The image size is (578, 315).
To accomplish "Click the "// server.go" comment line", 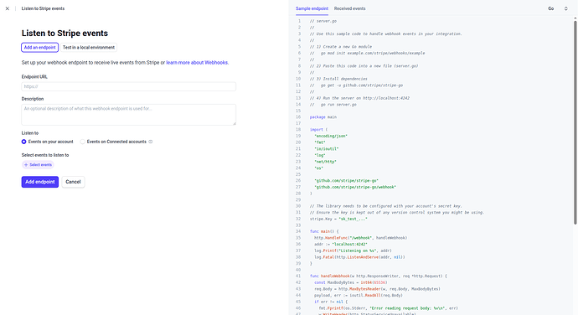I will [323, 21].
